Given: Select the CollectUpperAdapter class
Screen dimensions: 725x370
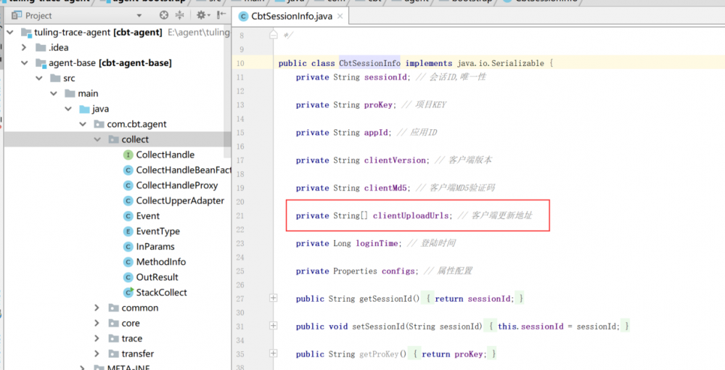Looking at the screenshot, I should point(180,200).
